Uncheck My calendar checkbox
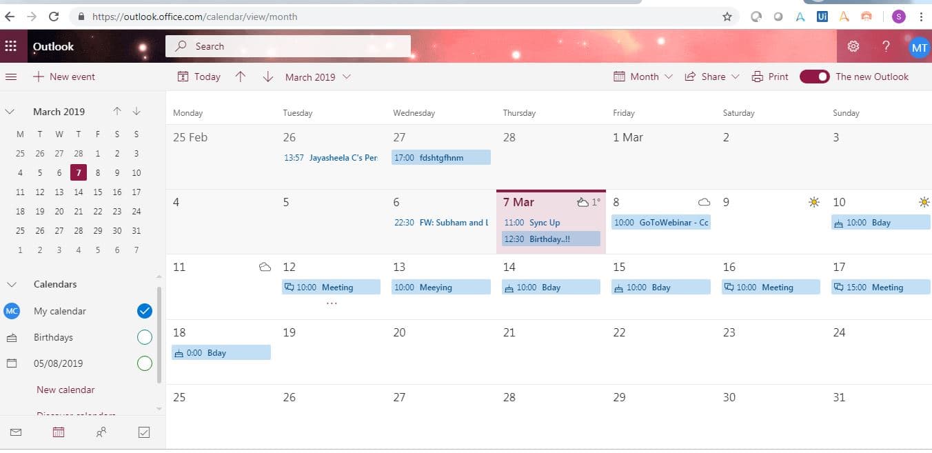932x453 pixels. [x=144, y=311]
